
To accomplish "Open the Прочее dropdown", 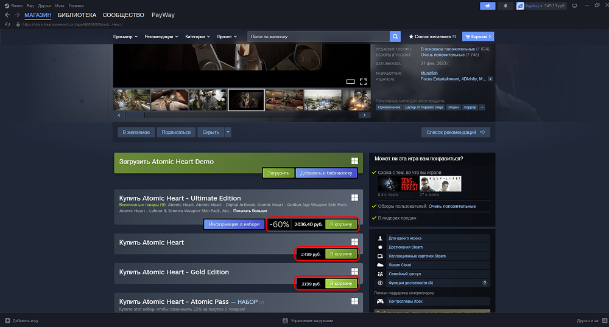I will coord(227,36).
